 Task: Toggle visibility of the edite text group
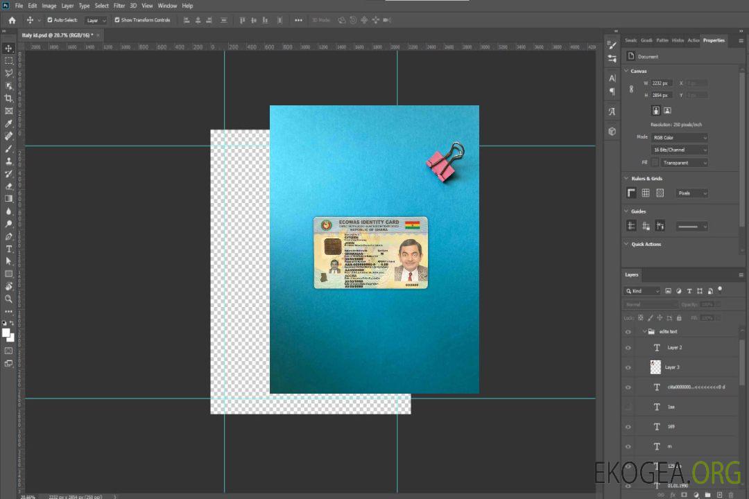pos(628,332)
